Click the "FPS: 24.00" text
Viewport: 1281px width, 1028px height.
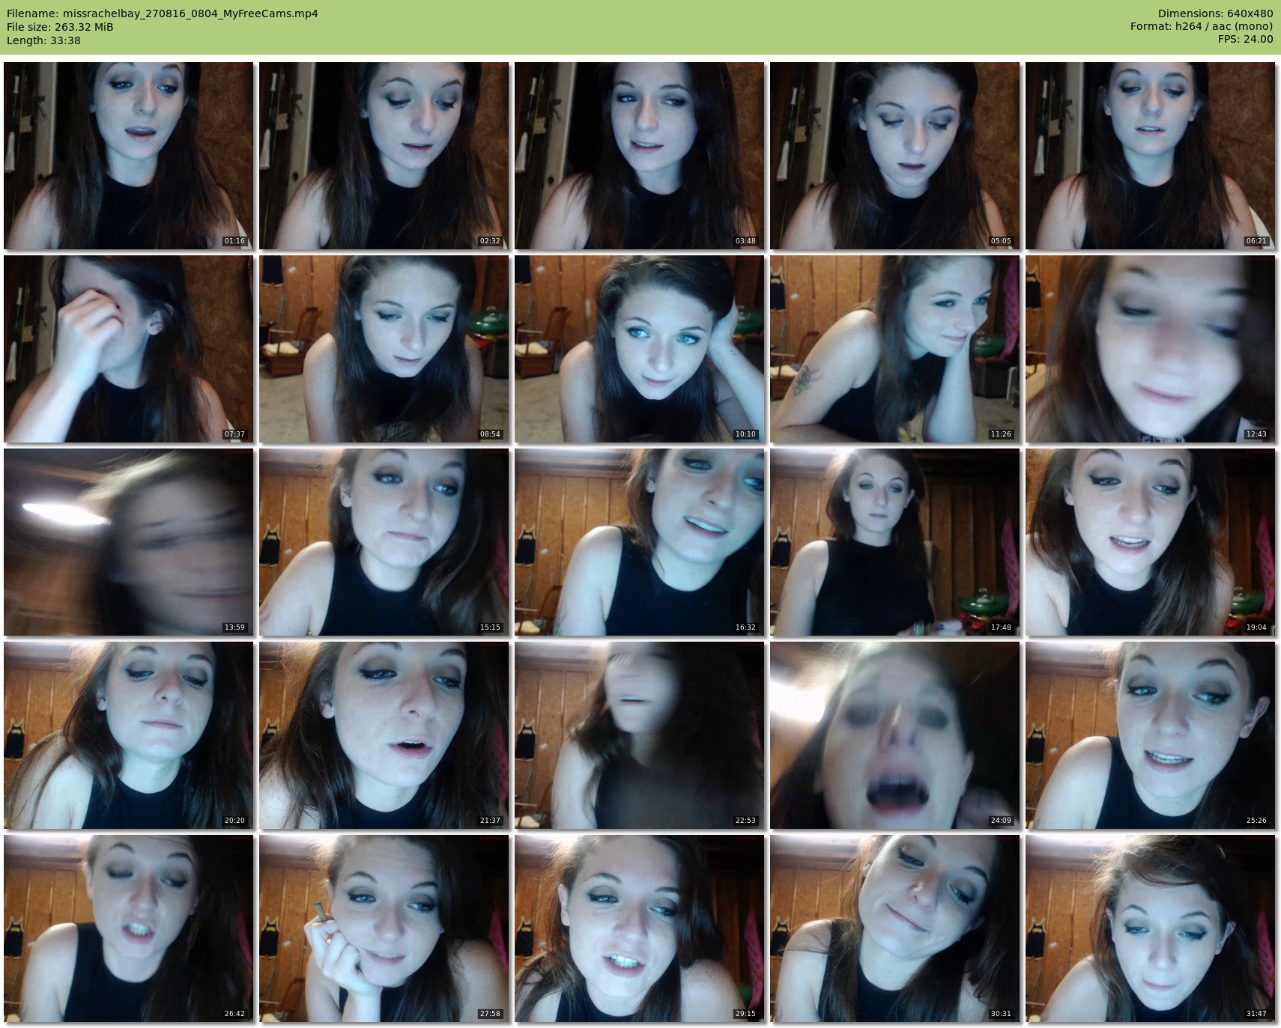click(1245, 39)
